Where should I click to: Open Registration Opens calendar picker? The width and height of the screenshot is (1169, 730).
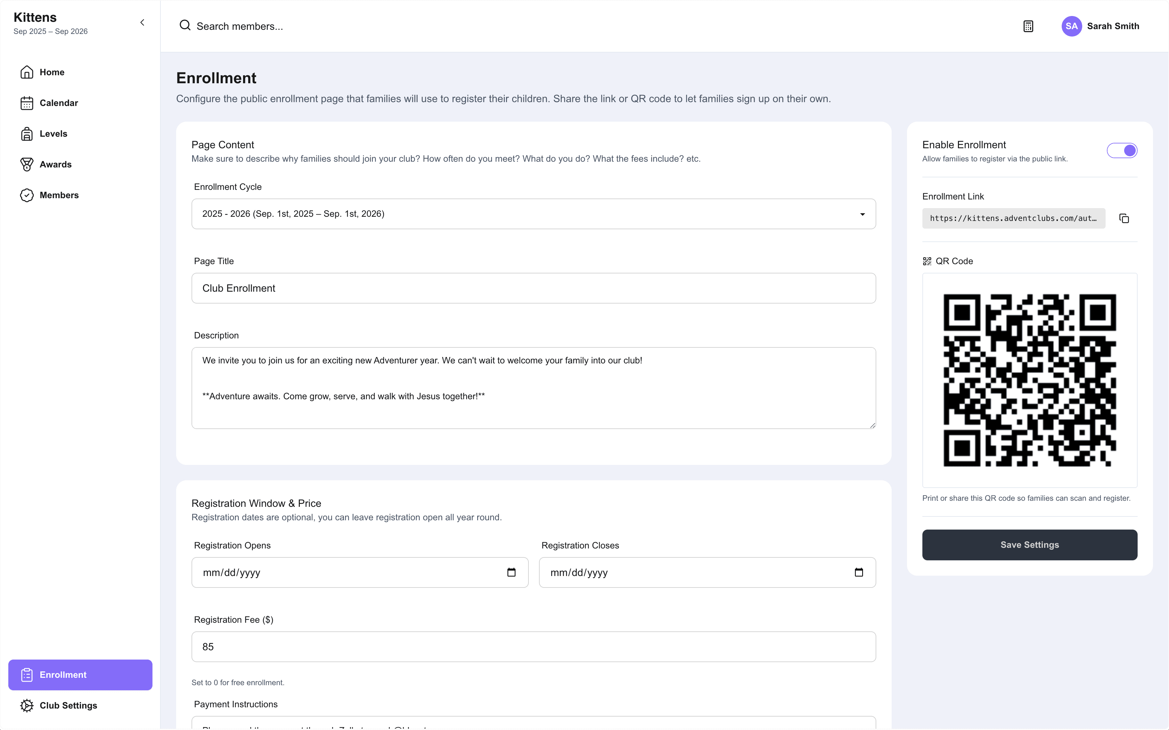pyautogui.click(x=511, y=572)
